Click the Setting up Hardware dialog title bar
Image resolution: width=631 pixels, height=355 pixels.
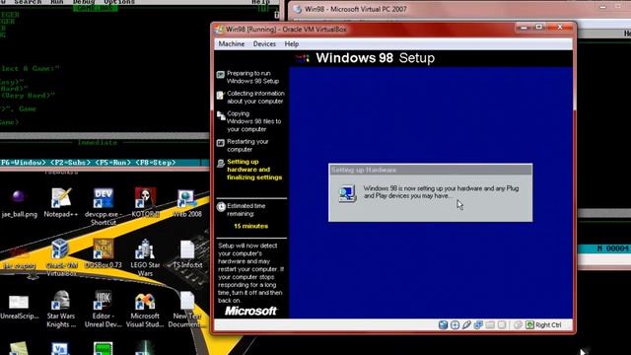[x=430, y=170]
